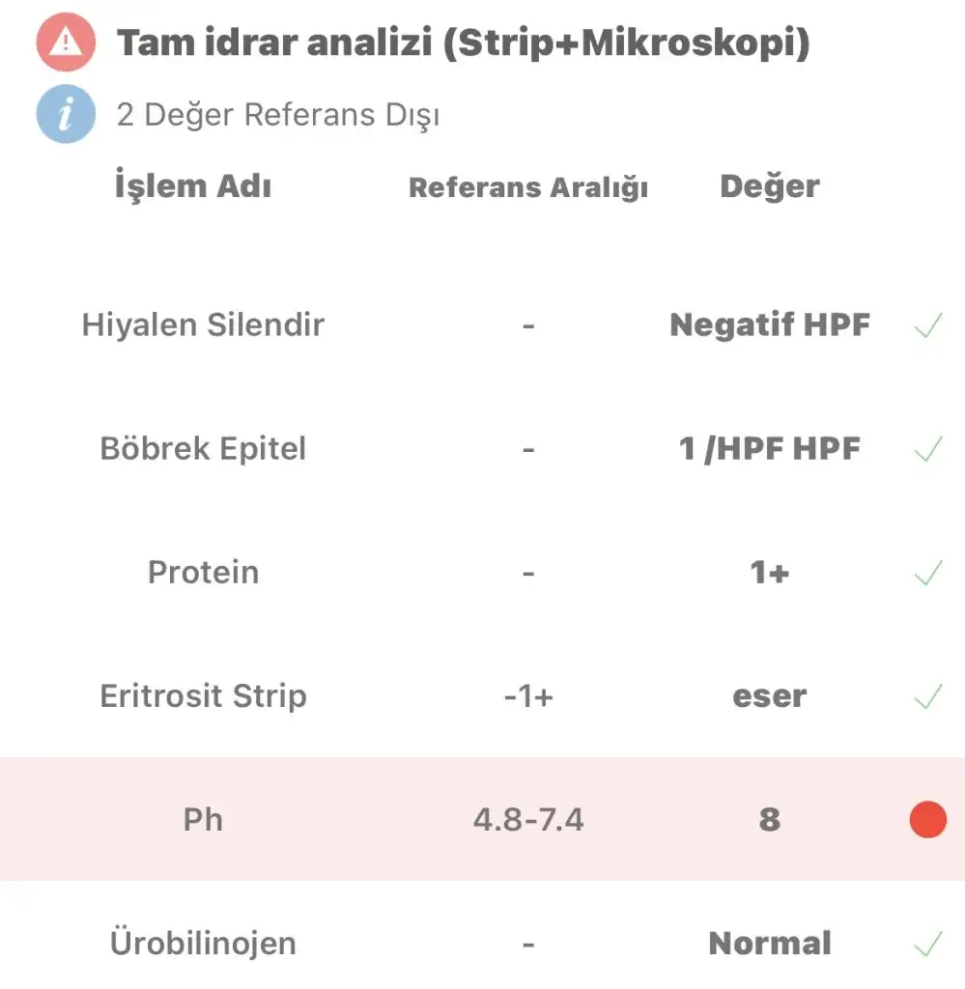The width and height of the screenshot is (965, 989).
Task: Click the Referans Aralığı column header
Action: pyautogui.click(x=528, y=187)
